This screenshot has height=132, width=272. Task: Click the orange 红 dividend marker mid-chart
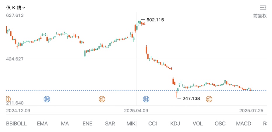click(102, 99)
